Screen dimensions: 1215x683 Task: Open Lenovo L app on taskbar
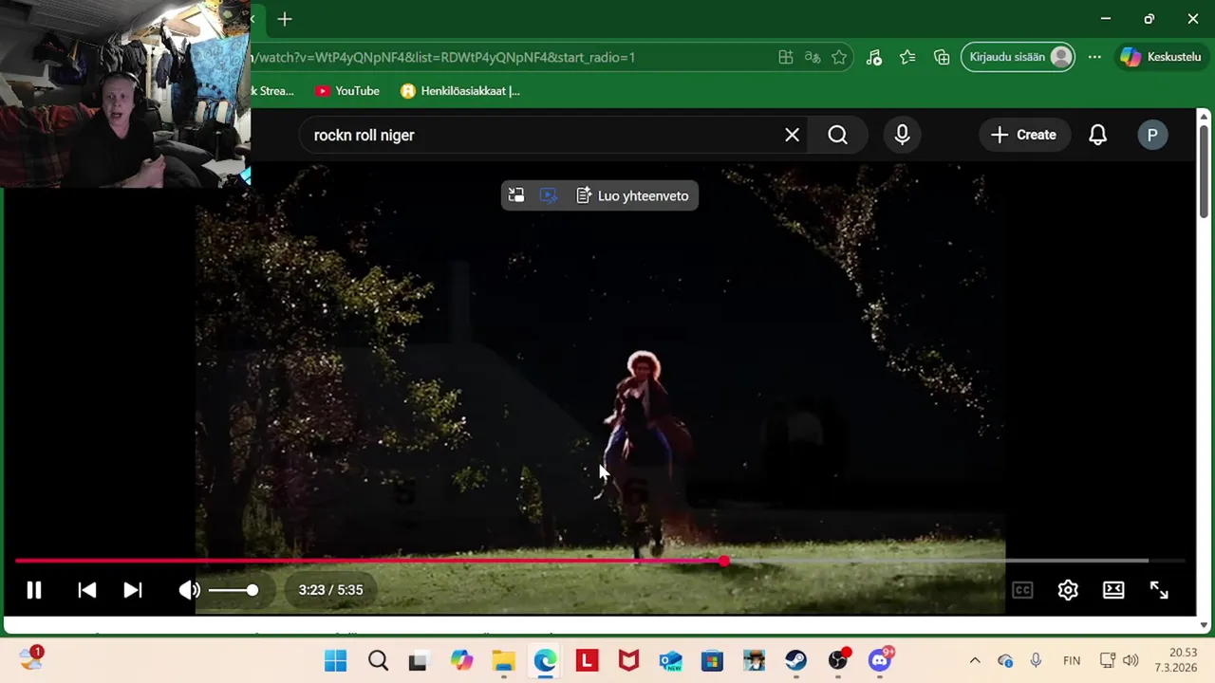[x=587, y=660]
